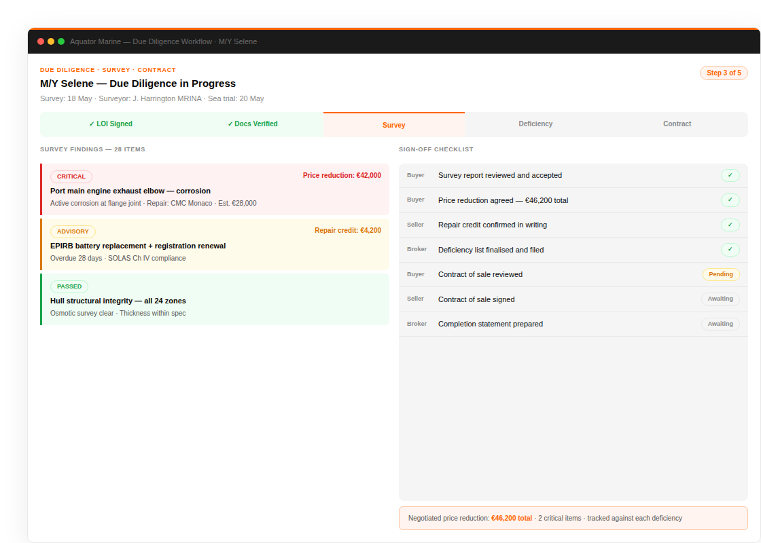Image resolution: width=761 pixels, height=543 pixels.
Task: Close the window with red button
Action: [41, 41]
